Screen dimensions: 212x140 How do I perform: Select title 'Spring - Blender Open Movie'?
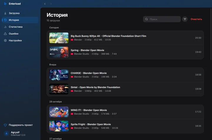tap(87, 50)
